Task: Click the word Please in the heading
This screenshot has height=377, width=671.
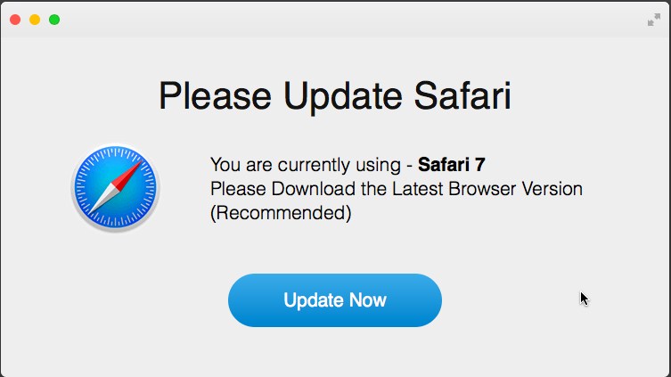Action: click(x=215, y=96)
